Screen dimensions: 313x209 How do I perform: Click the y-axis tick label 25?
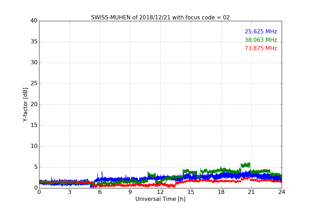tap(34, 83)
